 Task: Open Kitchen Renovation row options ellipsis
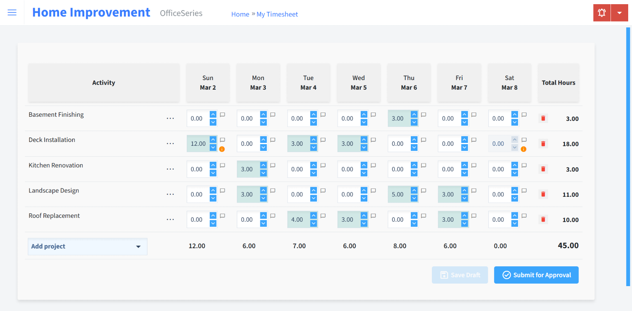pyautogui.click(x=170, y=169)
